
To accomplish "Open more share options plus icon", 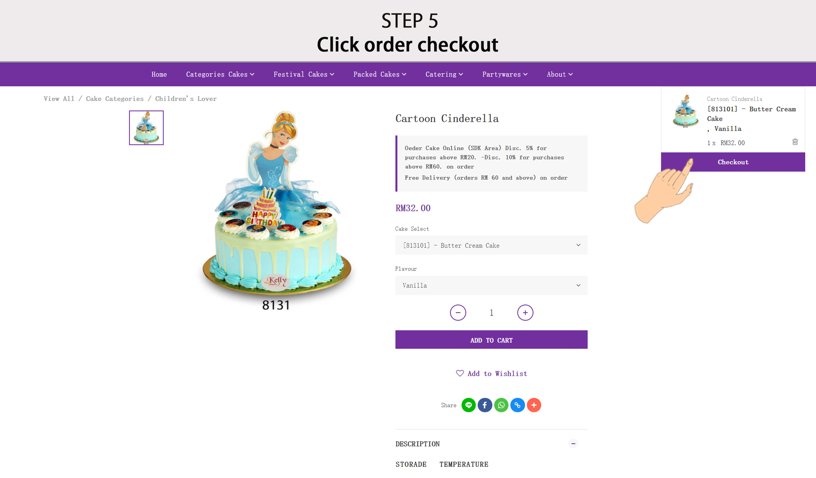I will pos(534,405).
